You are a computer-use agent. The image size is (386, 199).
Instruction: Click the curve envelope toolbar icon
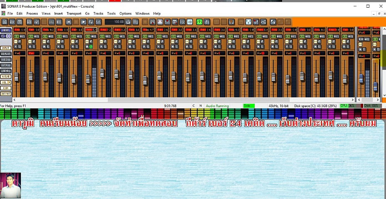[263, 22]
